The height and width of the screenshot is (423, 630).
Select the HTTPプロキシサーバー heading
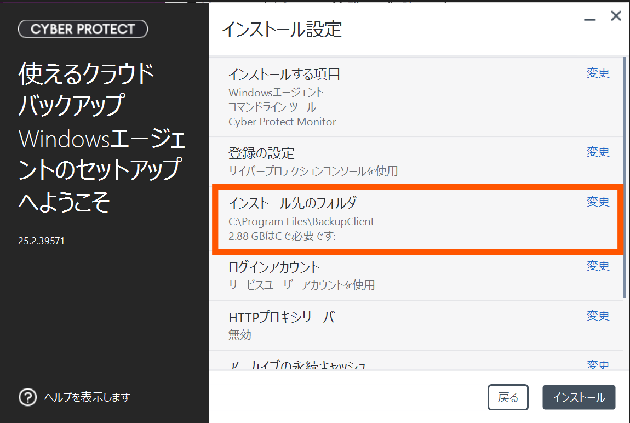coord(287,317)
